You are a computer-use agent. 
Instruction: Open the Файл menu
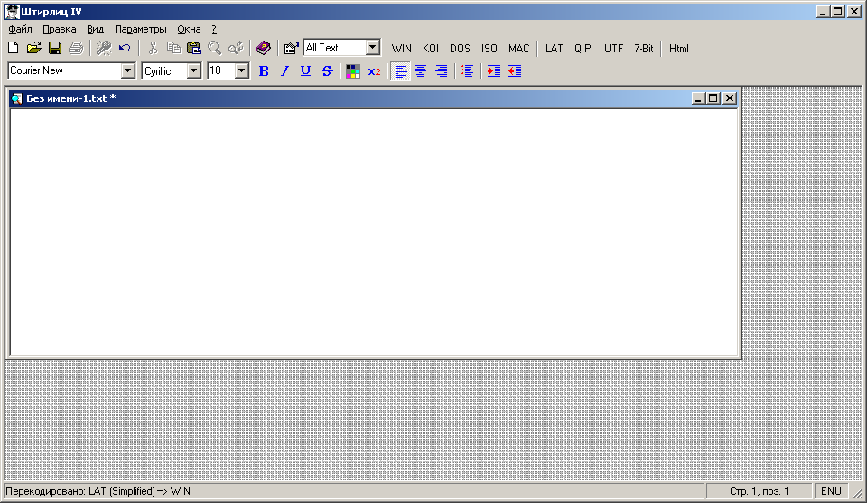click(20, 29)
